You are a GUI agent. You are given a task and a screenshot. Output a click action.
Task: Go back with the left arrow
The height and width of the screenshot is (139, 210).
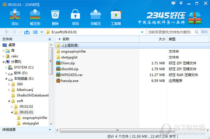tap(7, 32)
